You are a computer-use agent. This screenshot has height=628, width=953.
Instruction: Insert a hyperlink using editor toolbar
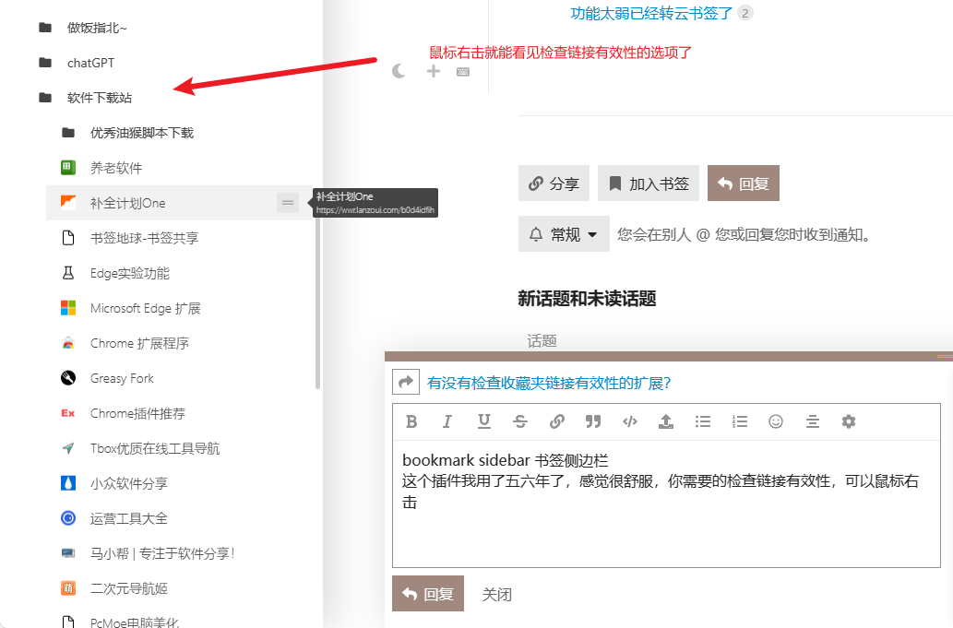(x=557, y=421)
